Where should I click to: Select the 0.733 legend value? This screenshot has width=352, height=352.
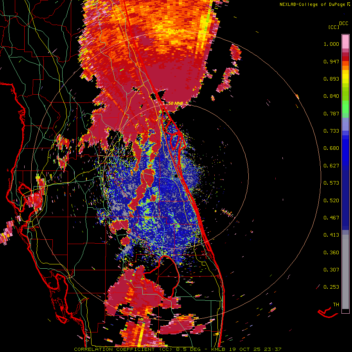[331, 131]
